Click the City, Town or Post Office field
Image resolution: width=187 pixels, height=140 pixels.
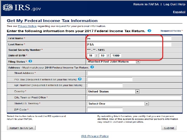point(134,98)
